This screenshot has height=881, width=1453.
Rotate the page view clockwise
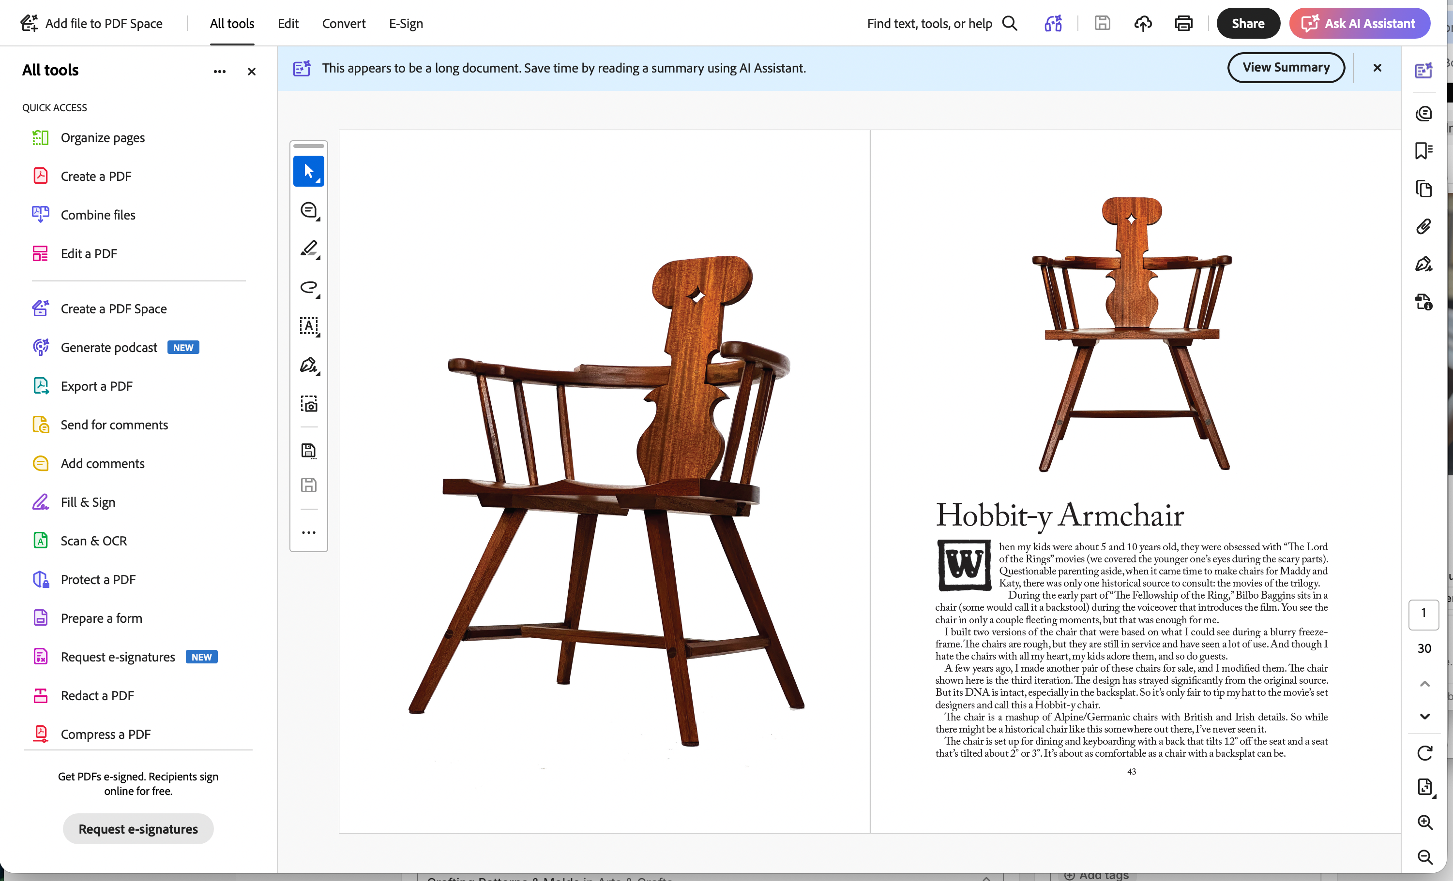1425,752
